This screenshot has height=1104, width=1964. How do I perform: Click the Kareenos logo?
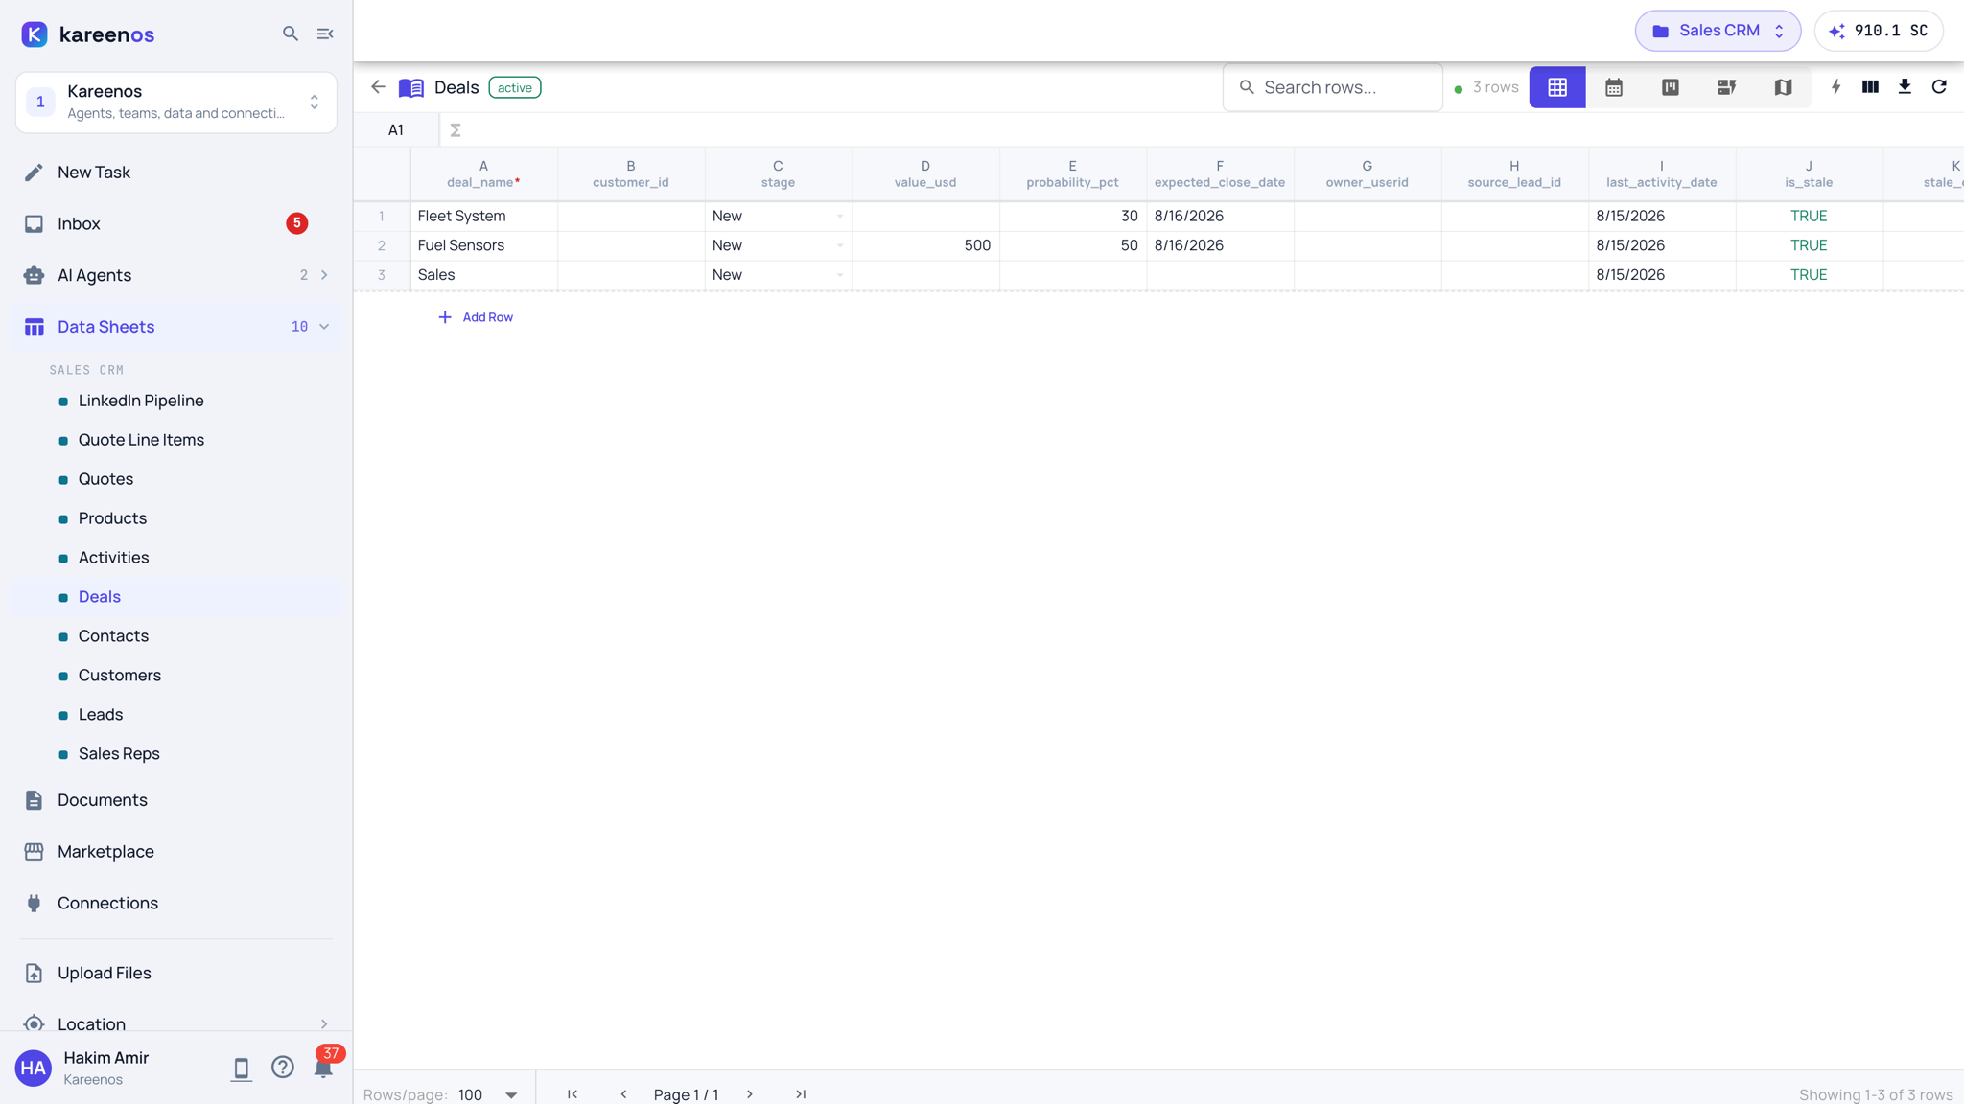pyautogui.click(x=87, y=34)
